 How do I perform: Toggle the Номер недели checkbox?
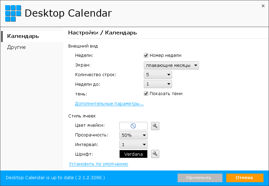click(146, 55)
